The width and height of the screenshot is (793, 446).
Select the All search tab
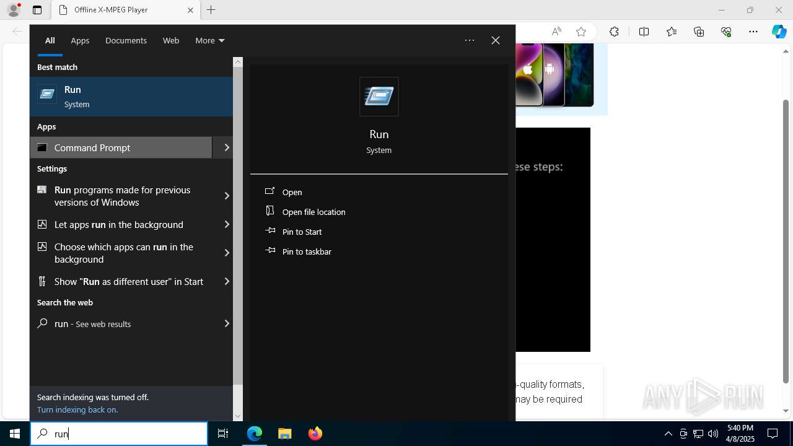(x=50, y=40)
